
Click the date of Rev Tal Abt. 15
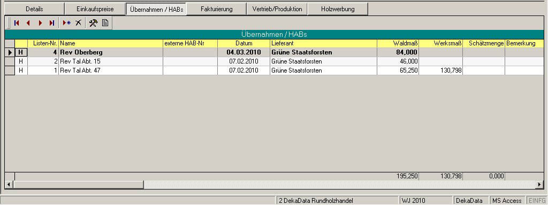tap(243, 61)
